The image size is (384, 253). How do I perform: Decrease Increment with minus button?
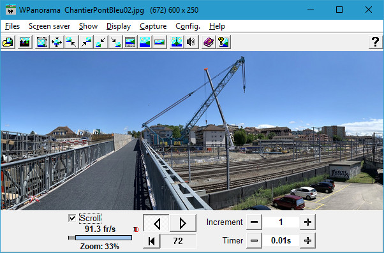254,222
